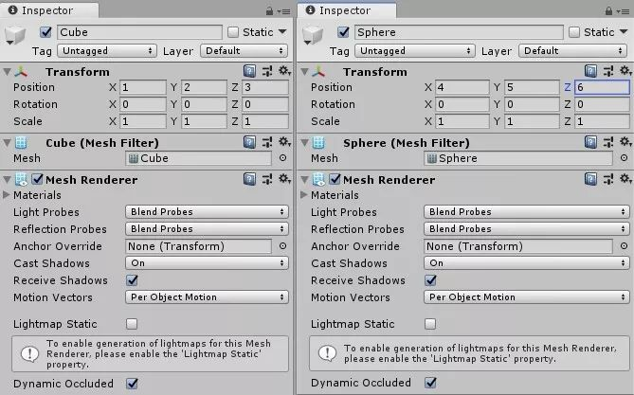This screenshot has height=395, width=634.
Task: Open Sphere Transform gear settings menu
Action: (x=625, y=71)
